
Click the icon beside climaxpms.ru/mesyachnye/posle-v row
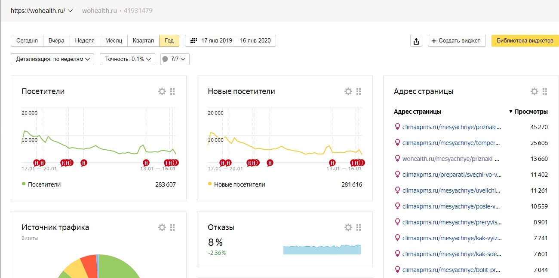click(x=397, y=206)
